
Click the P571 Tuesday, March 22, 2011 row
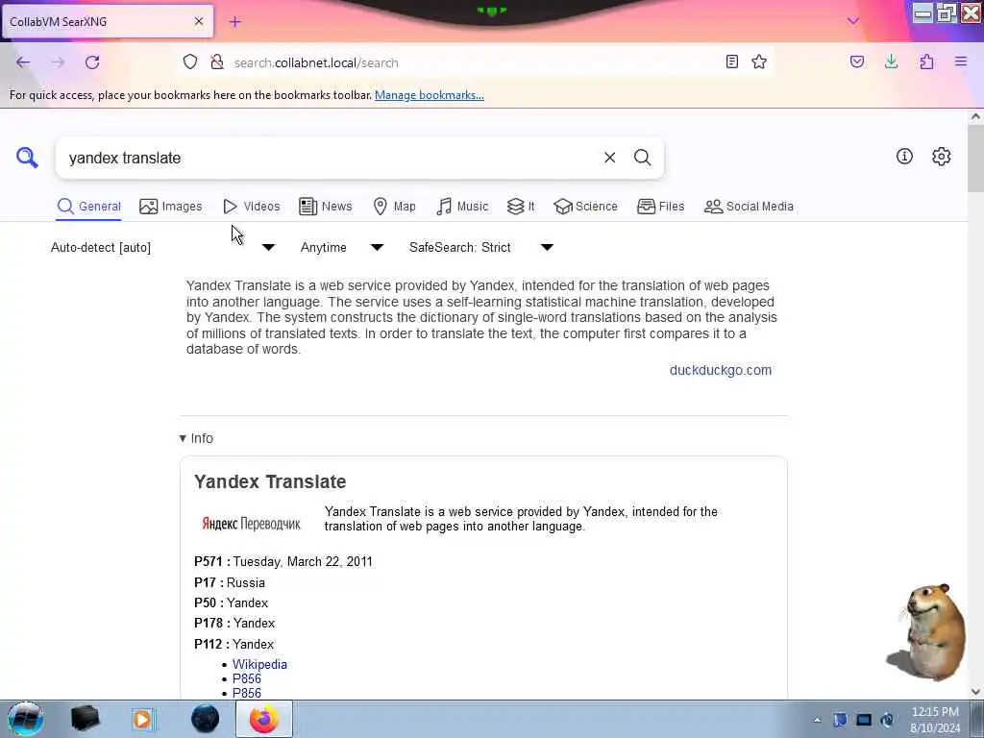pyautogui.click(x=283, y=561)
